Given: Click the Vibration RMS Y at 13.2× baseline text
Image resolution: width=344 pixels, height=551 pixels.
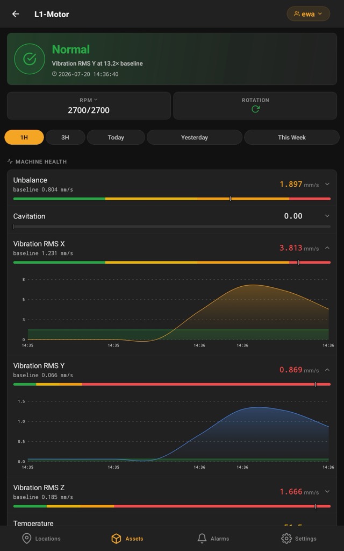Looking at the screenshot, I should (97, 63).
